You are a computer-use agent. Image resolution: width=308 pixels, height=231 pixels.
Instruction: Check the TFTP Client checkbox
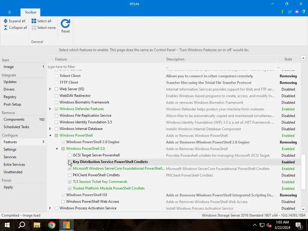(56, 82)
